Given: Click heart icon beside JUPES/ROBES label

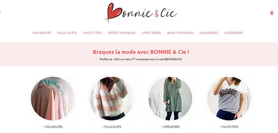Looking at the screenshot, I should point(162,127).
